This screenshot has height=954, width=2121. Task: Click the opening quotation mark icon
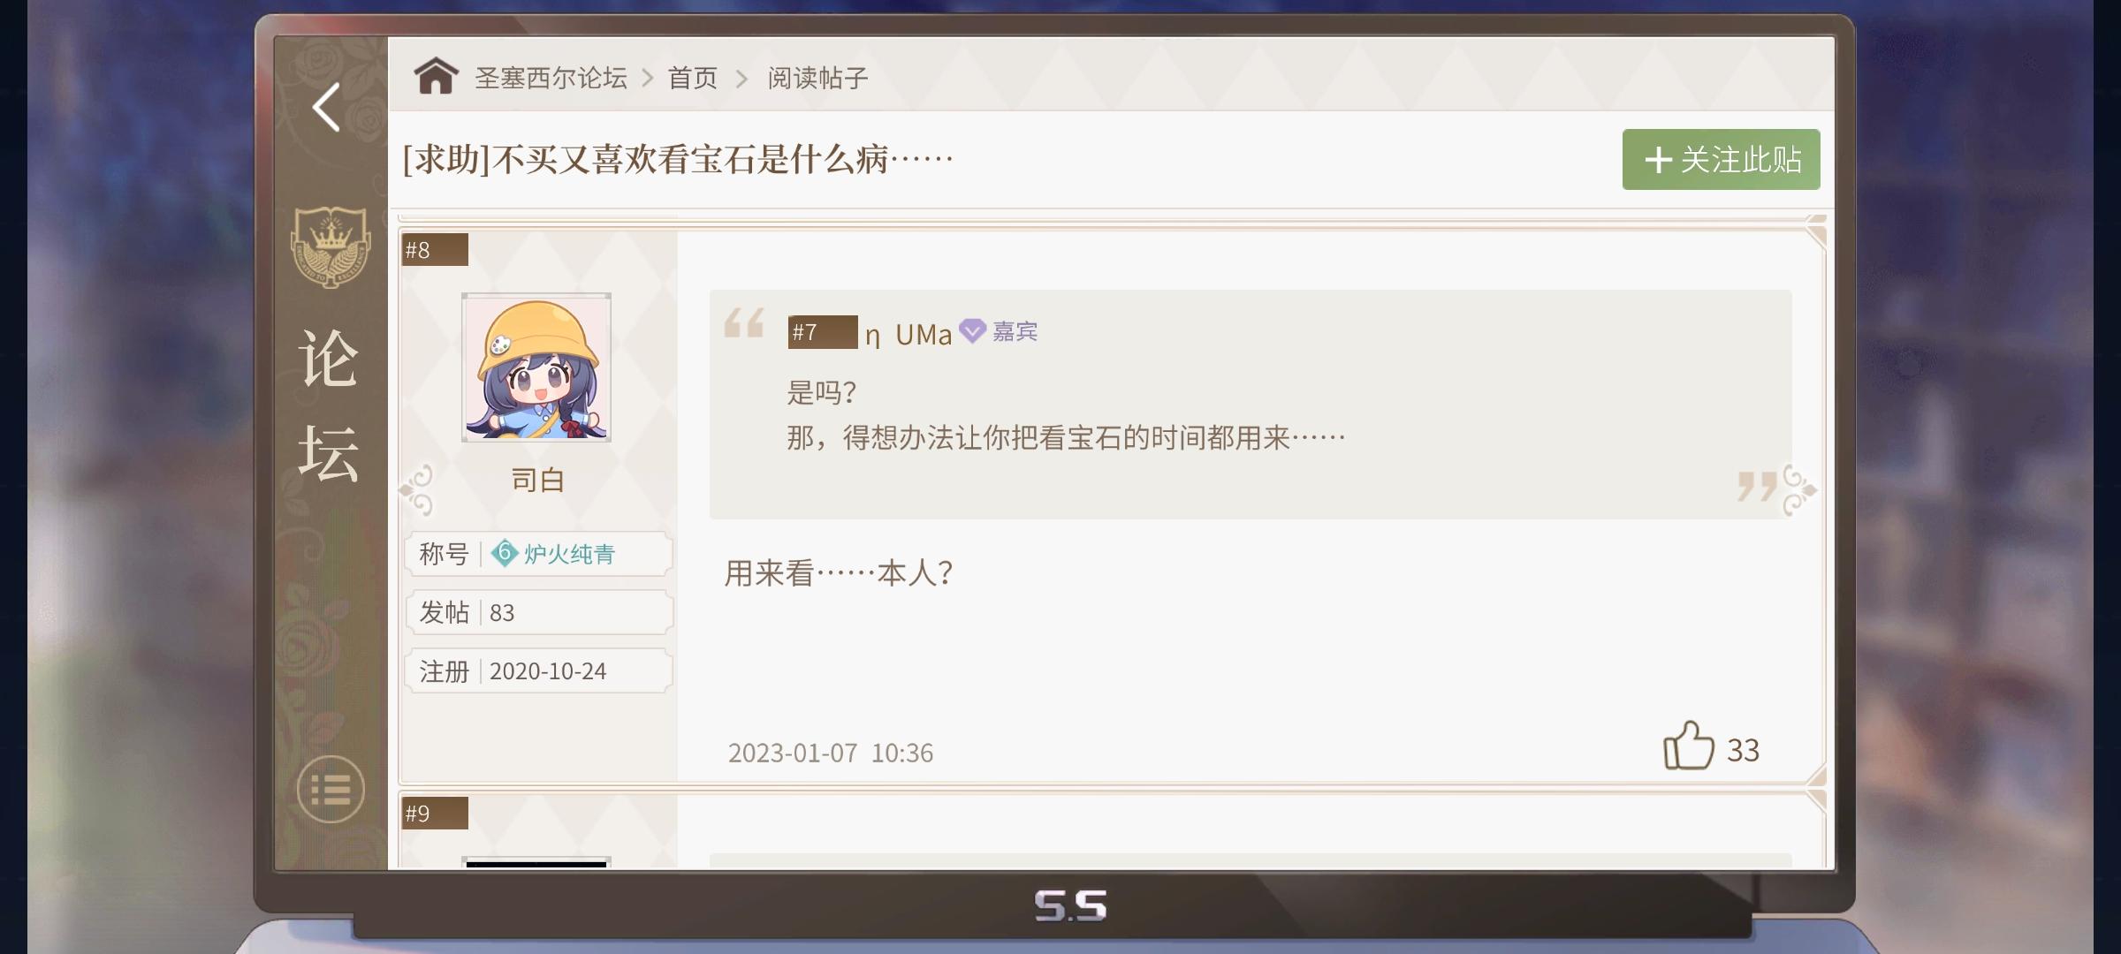[743, 322]
